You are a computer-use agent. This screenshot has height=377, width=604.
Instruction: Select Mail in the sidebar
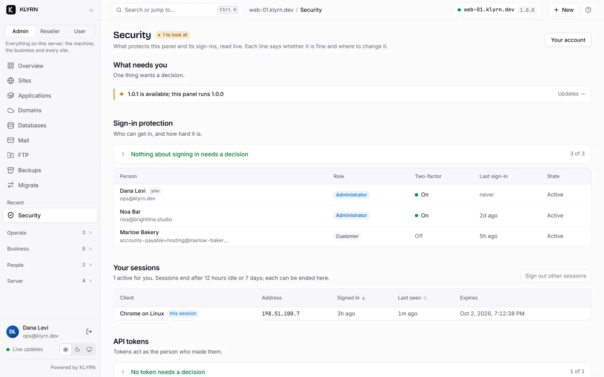[50, 140]
